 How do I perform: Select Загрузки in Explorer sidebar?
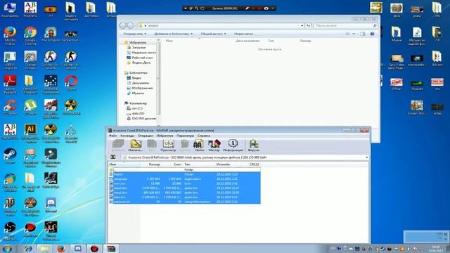pos(139,48)
